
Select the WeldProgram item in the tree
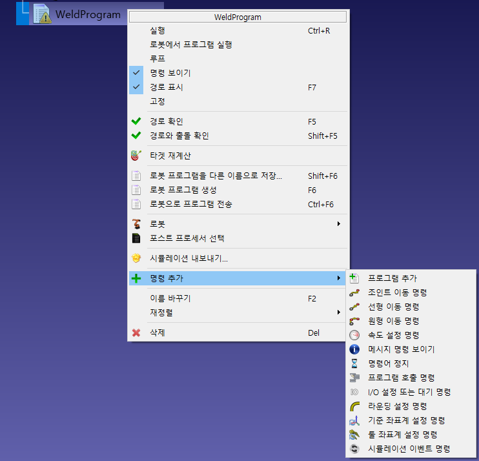coord(88,14)
